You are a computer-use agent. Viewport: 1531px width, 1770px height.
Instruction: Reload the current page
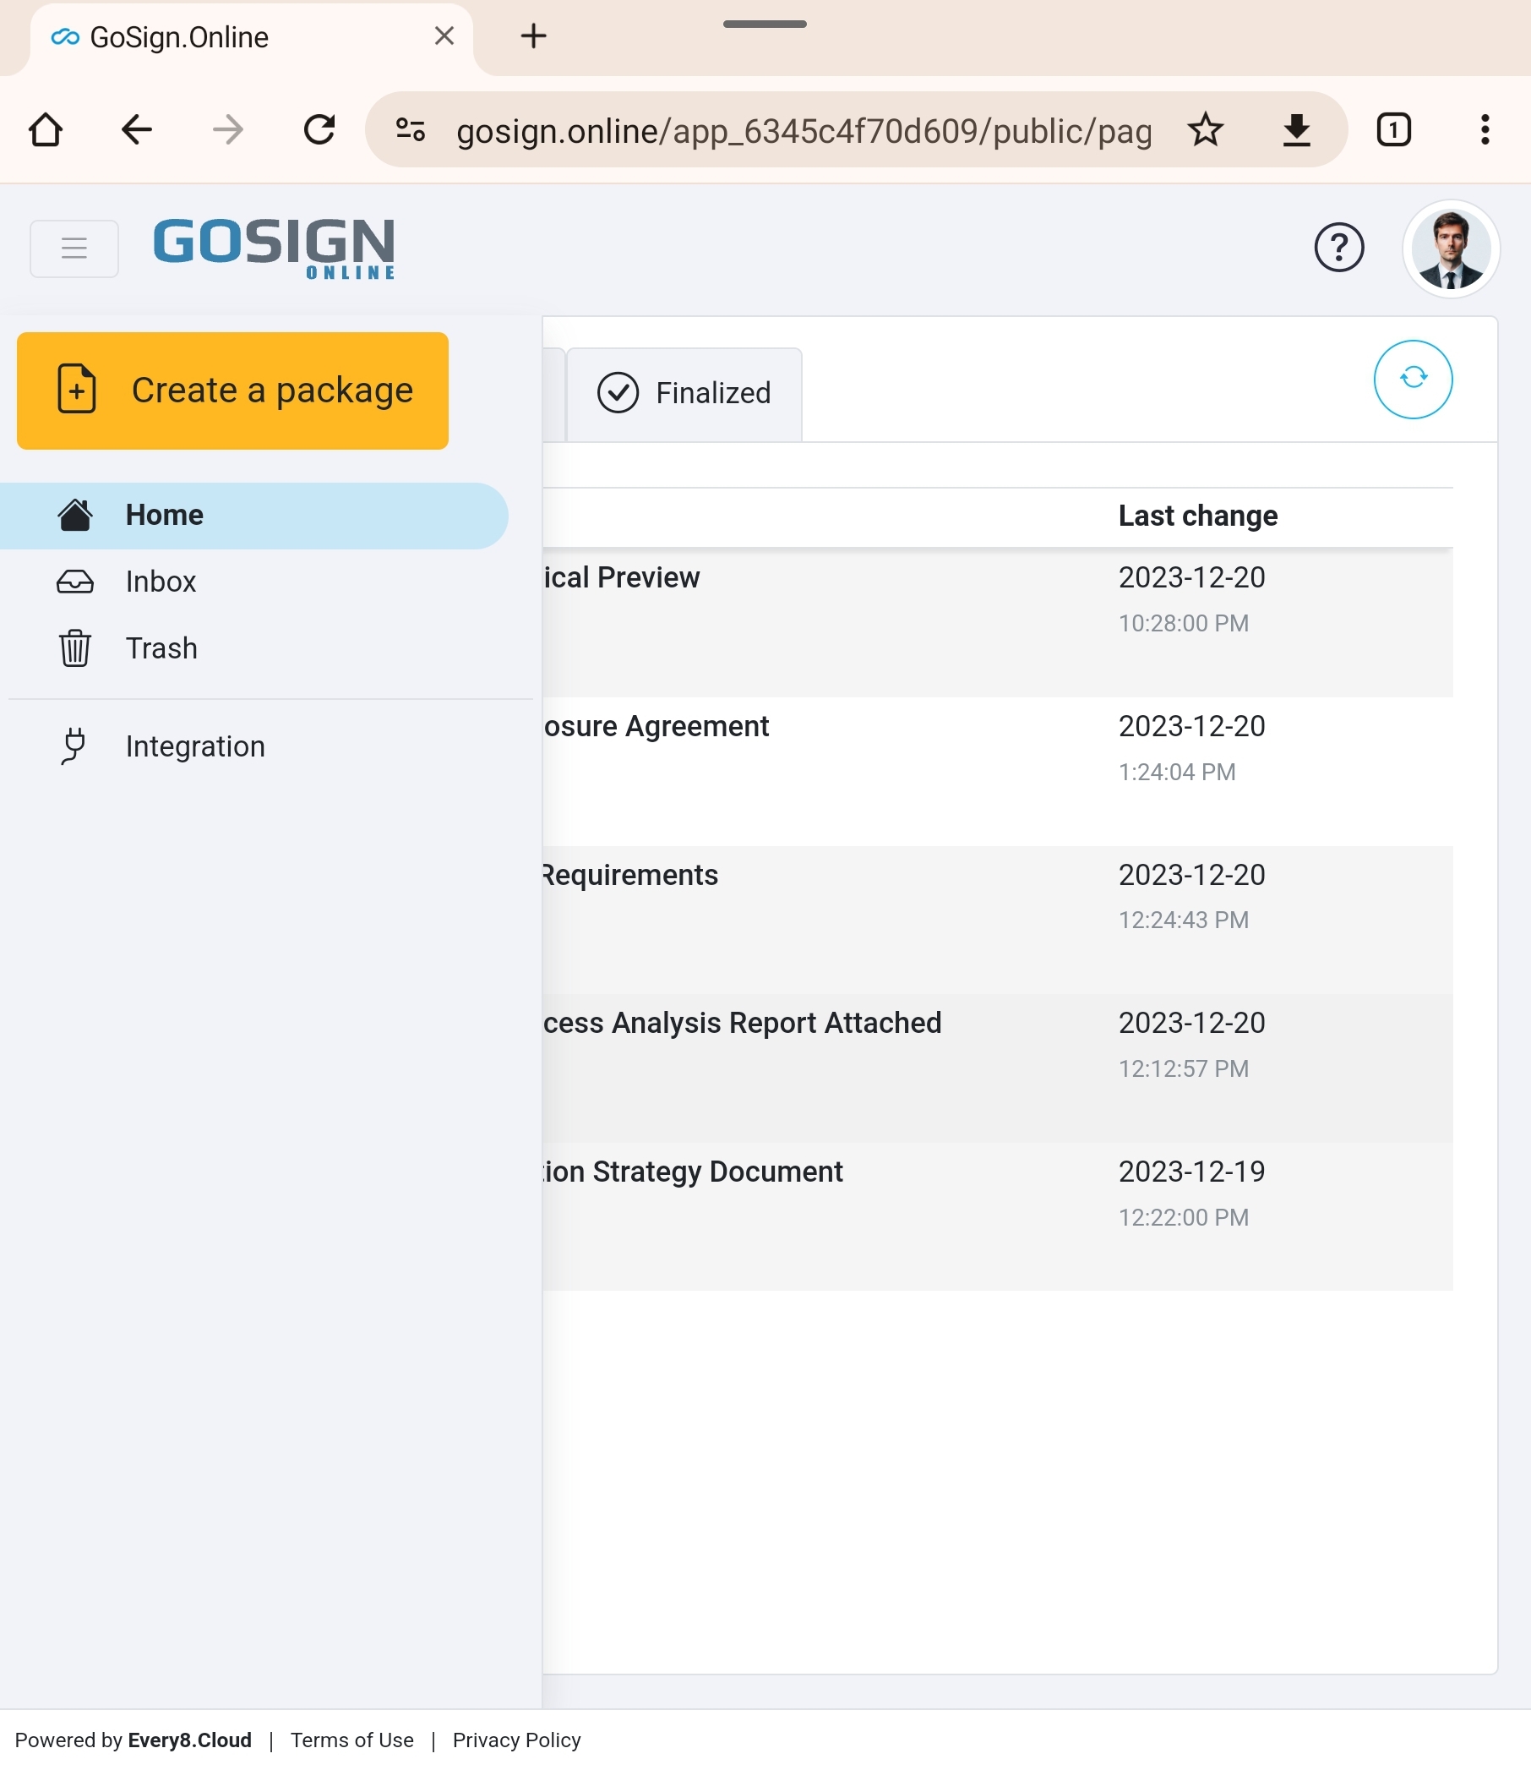coord(319,130)
